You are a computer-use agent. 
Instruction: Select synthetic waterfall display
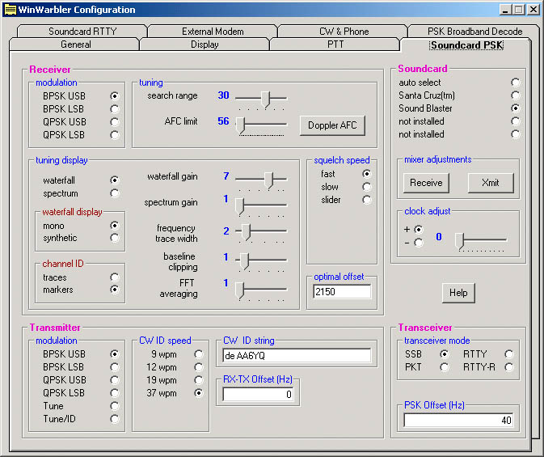114,238
